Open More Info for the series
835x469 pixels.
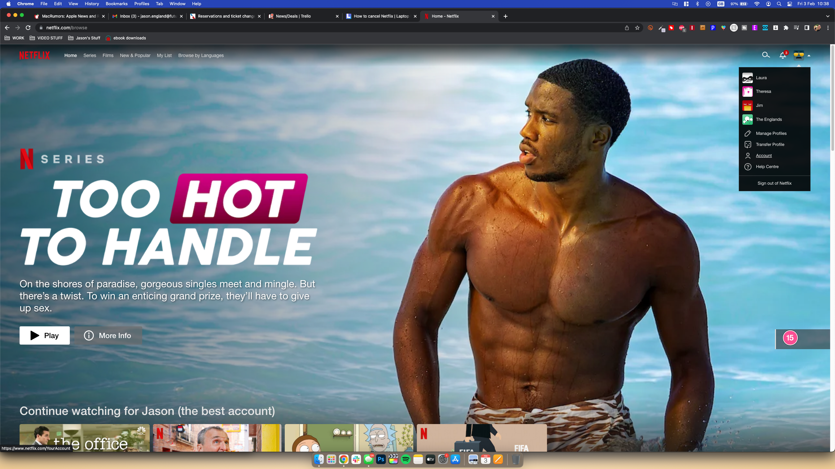click(108, 335)
